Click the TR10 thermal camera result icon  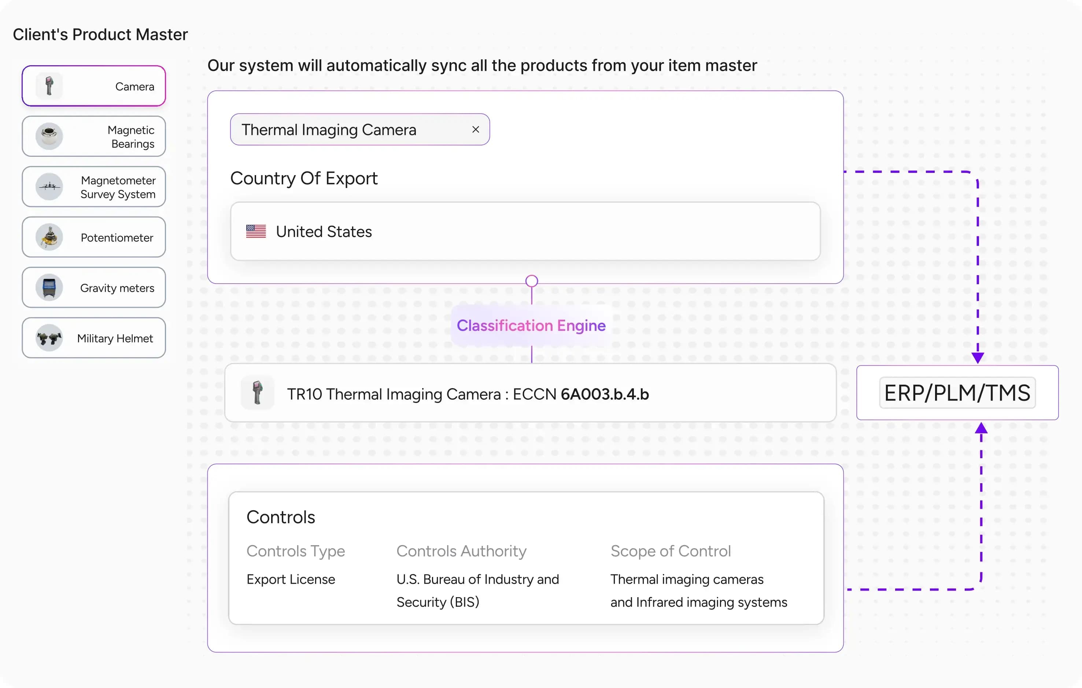257,393
